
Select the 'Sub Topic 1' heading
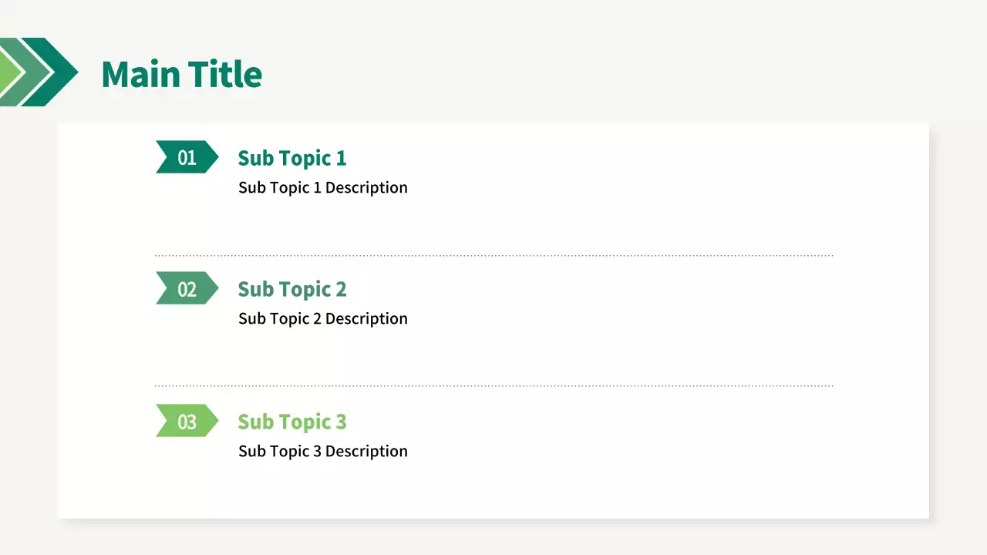[x=291, y=158]
